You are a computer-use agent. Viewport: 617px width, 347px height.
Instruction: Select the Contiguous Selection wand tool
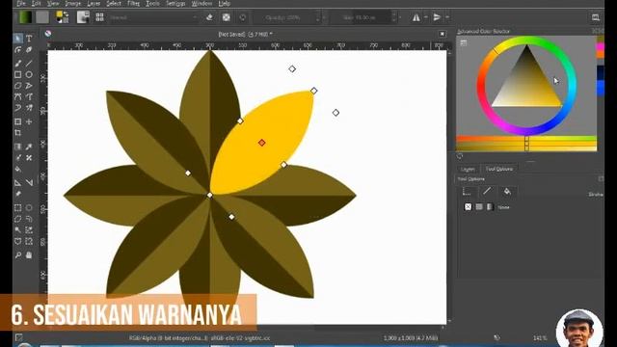[x=18, y=229]
